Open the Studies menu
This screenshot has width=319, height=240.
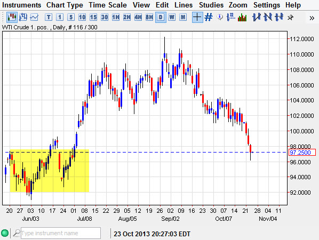[x=211, y=5]
